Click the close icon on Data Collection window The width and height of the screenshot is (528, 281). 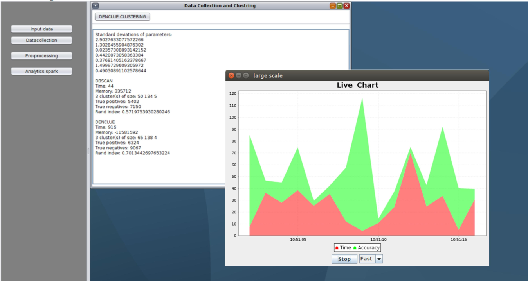click(x=347, y=5)
